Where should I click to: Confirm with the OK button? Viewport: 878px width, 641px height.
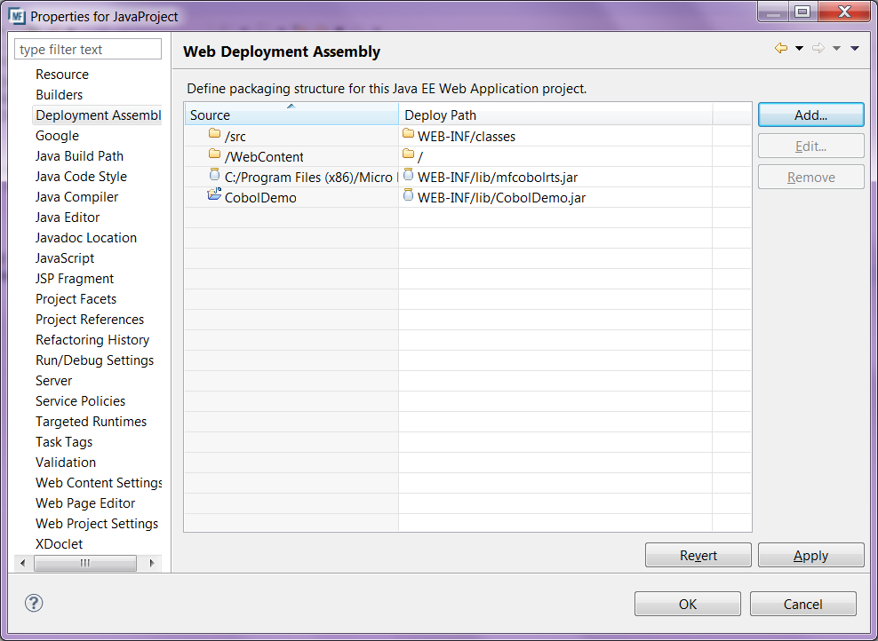687,604
